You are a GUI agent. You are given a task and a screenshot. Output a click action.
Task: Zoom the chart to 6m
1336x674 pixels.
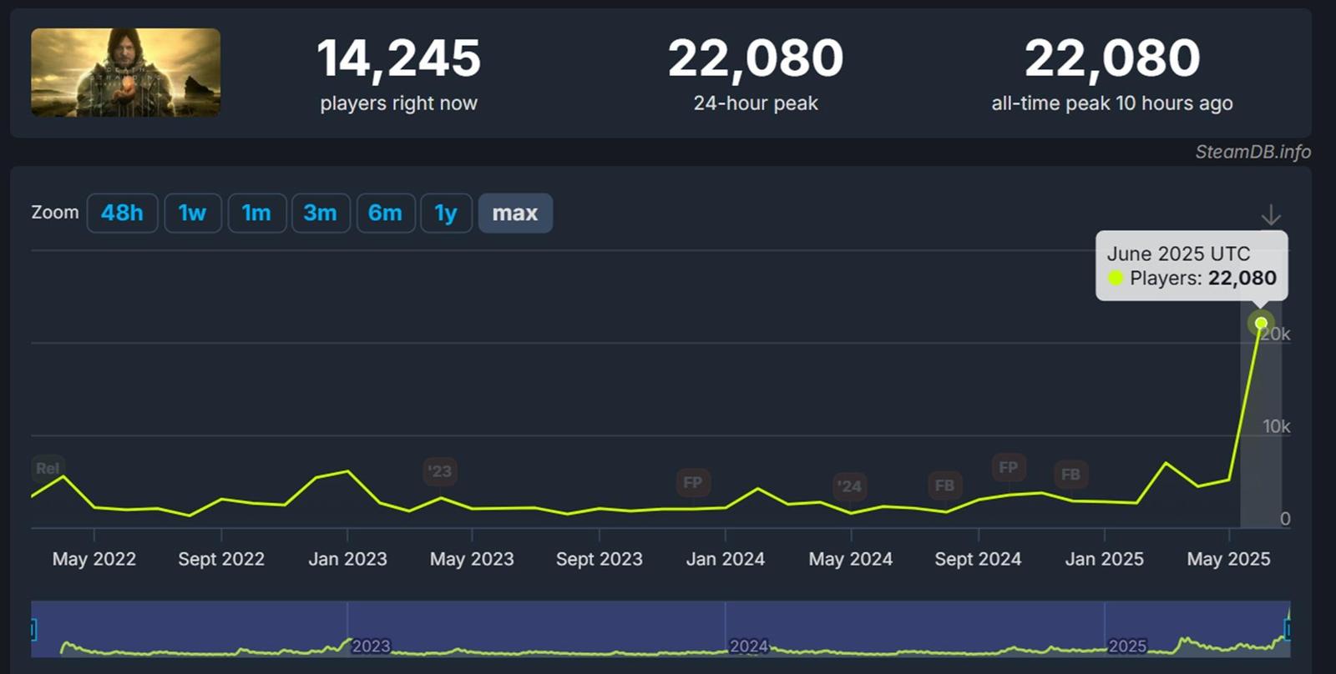click(385, 214)
